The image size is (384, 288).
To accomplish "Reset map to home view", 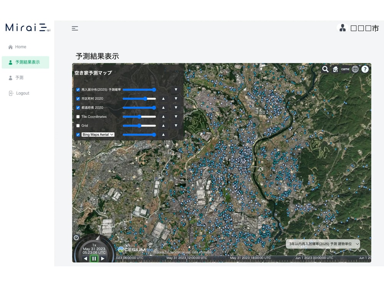I will tap(335, 69).
